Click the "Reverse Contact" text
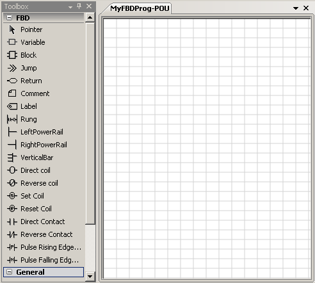The width and height of the screenshot is (315, 283). tap(47, 234)
